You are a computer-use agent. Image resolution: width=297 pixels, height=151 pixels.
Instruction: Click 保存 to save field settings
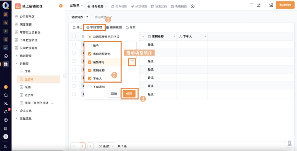(129, 94)
